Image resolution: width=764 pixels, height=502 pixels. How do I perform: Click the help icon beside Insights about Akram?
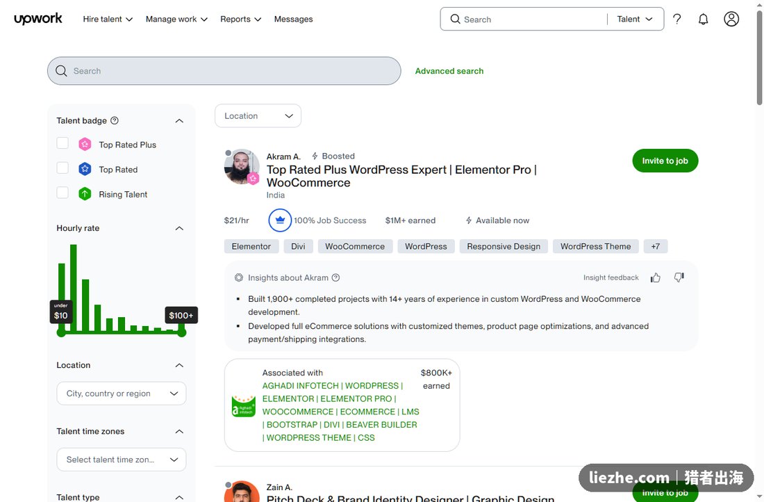335,277
